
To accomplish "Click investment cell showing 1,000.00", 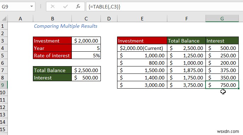I will [142, 56].
